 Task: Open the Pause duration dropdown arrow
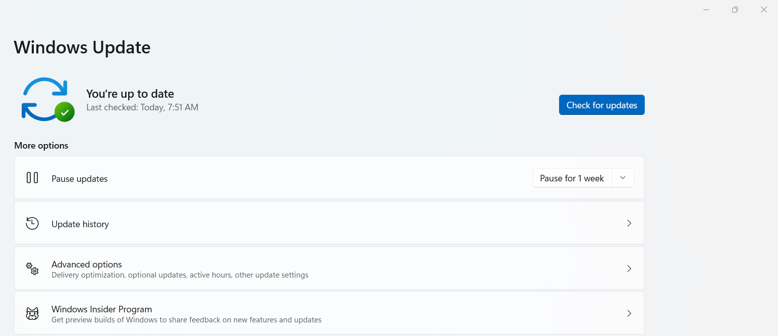[x=623, y=178]
